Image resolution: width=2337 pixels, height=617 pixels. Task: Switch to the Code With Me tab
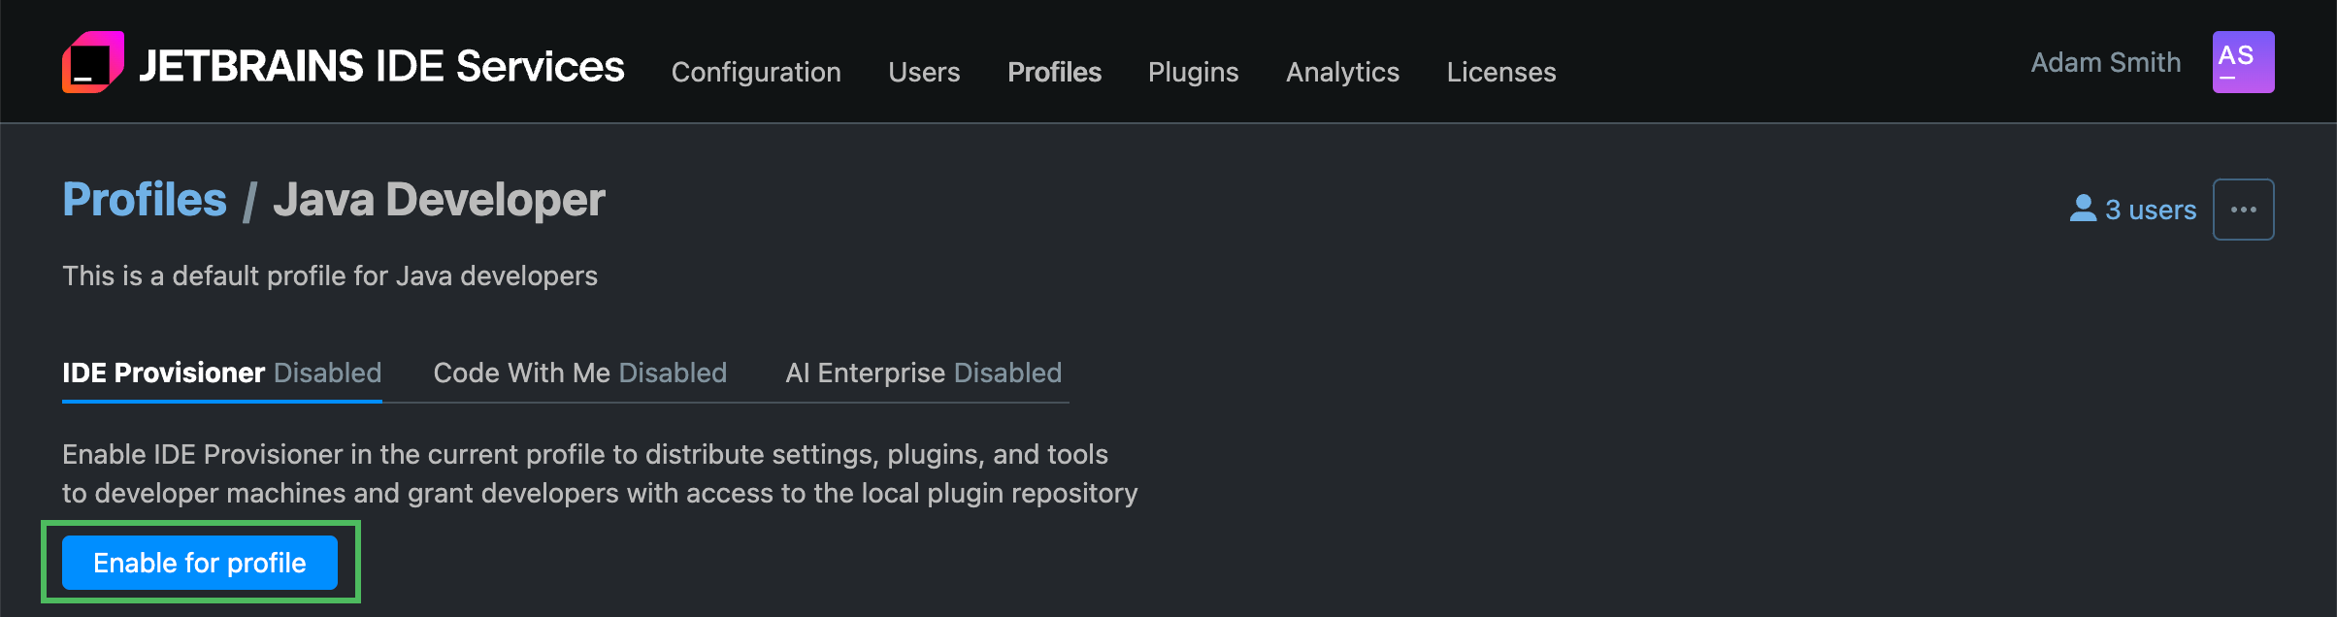click(525, 373)
